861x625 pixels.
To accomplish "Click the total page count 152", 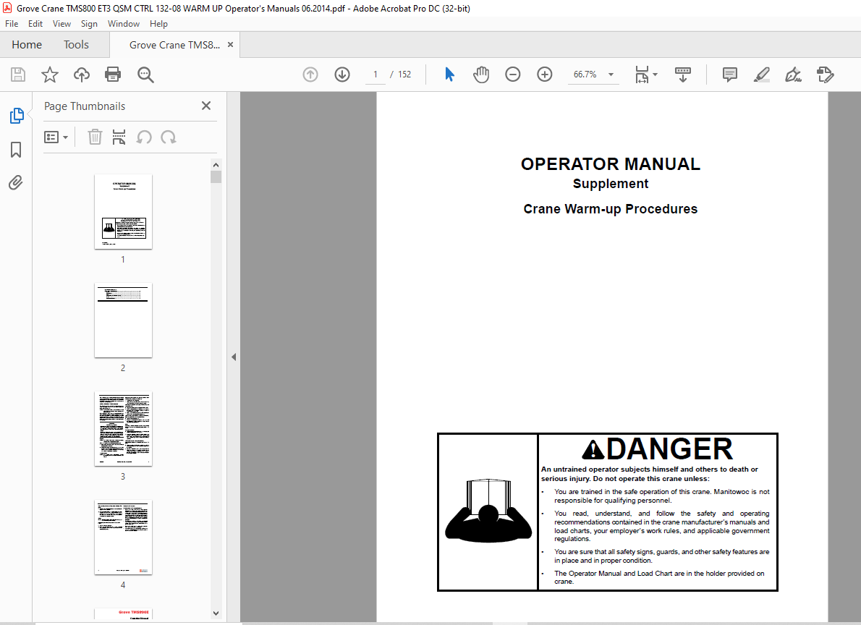I will tap(404, 74).
